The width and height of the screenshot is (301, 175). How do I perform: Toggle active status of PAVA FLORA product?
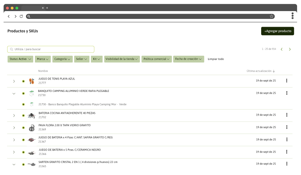click(23, 128)
